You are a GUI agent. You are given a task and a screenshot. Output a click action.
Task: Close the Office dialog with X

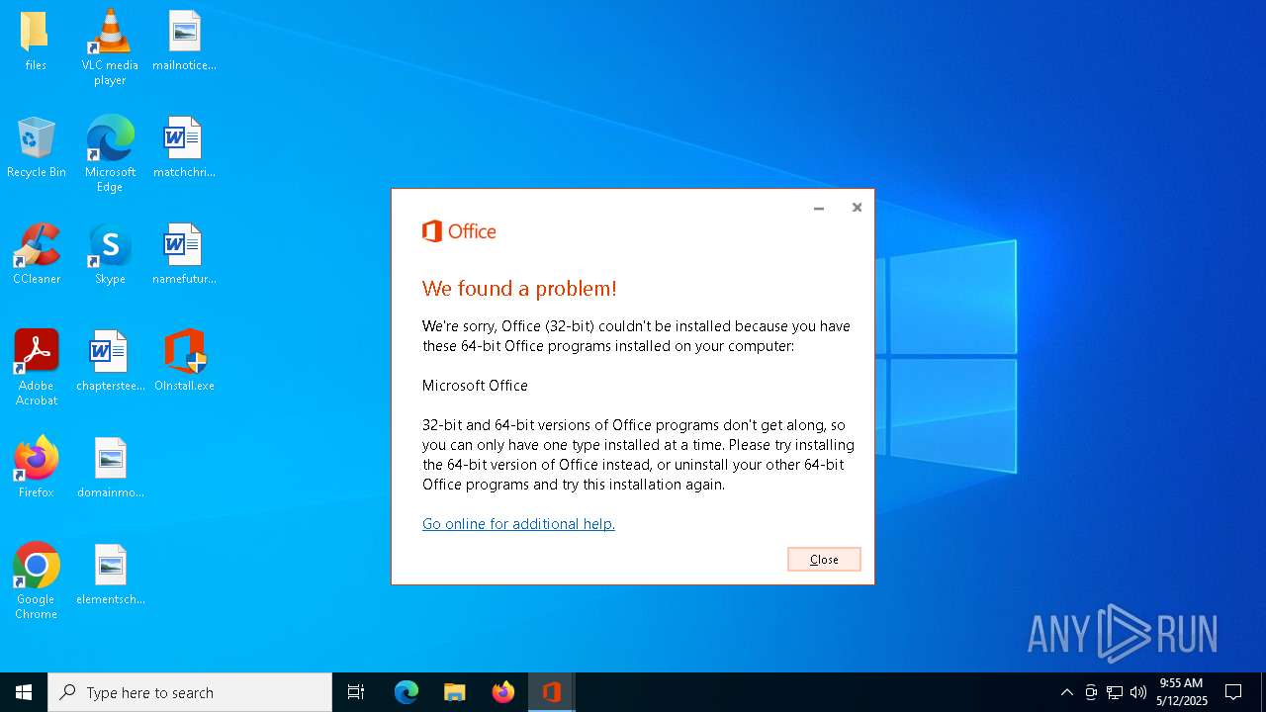coord(857,208)
